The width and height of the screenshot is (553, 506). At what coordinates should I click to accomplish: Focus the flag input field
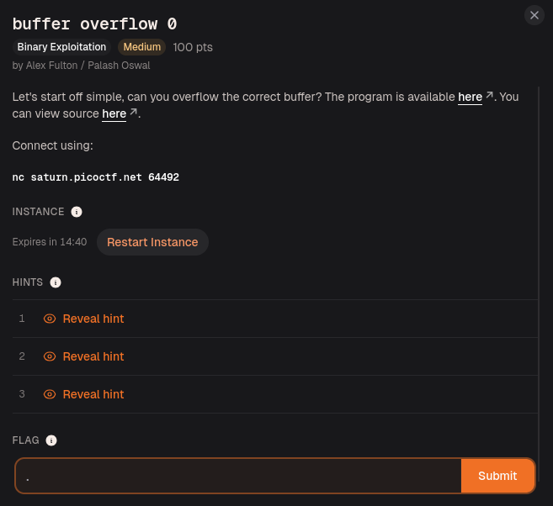pyautogui.click(x=239, y=476)
